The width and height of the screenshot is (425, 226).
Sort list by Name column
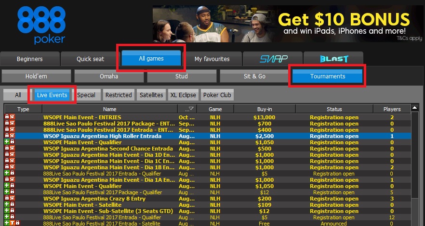coord(110,109)
